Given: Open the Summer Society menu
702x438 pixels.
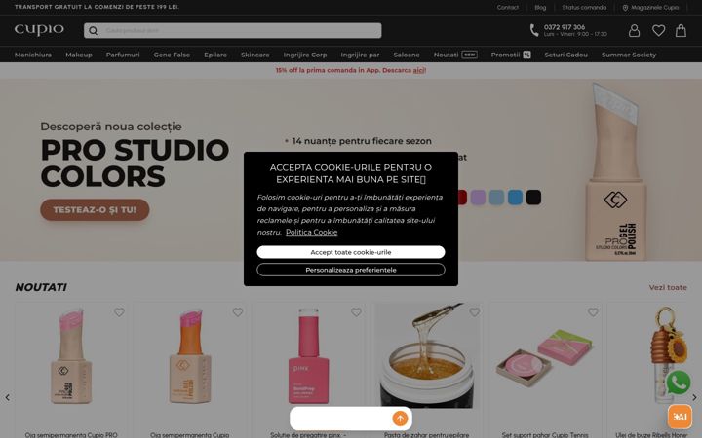Looking at the screenshot, I should 629,55.
